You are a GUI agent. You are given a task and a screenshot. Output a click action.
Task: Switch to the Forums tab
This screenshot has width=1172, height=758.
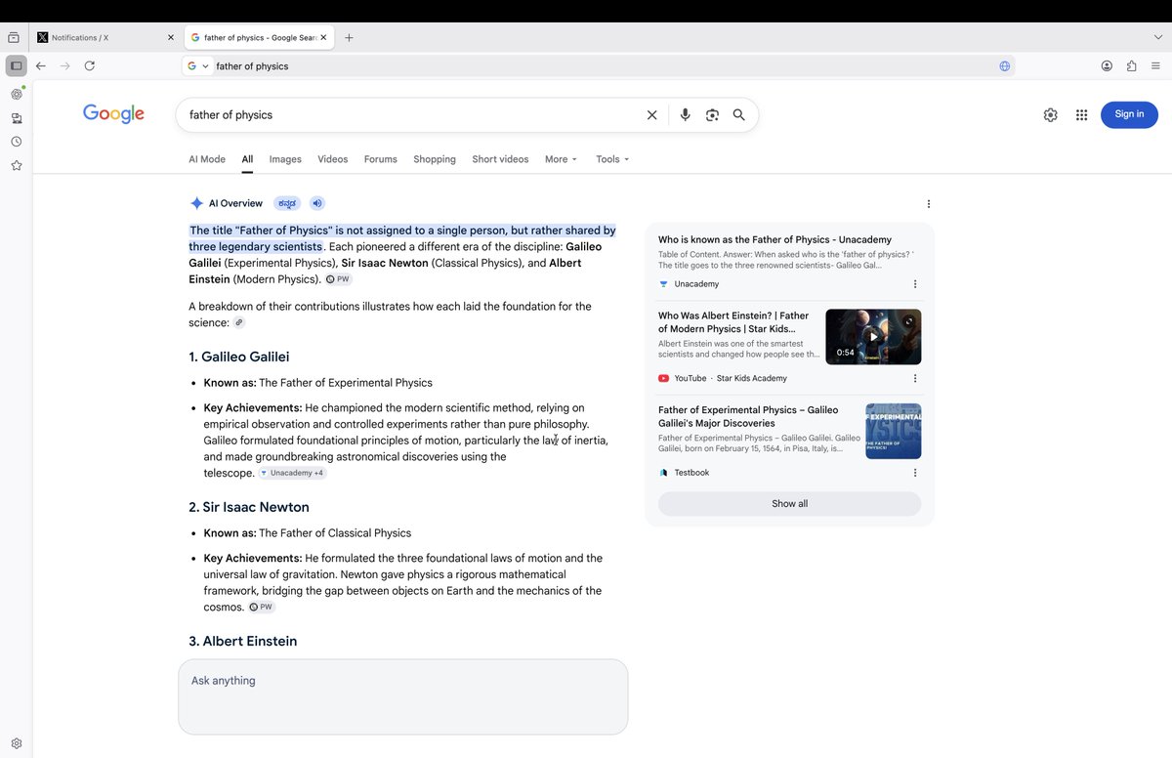pyautogui.click(x=380, y=159)
